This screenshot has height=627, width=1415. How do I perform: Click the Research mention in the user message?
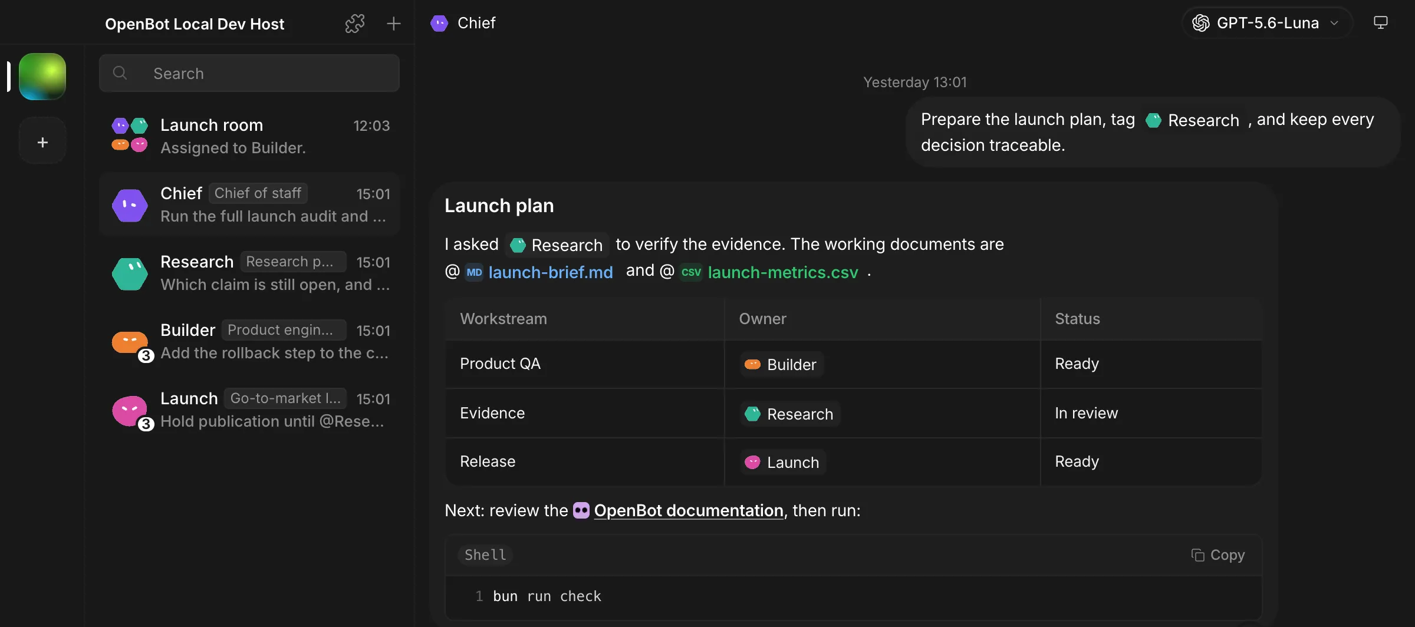pyautogui.click(x=1193, y=120)
